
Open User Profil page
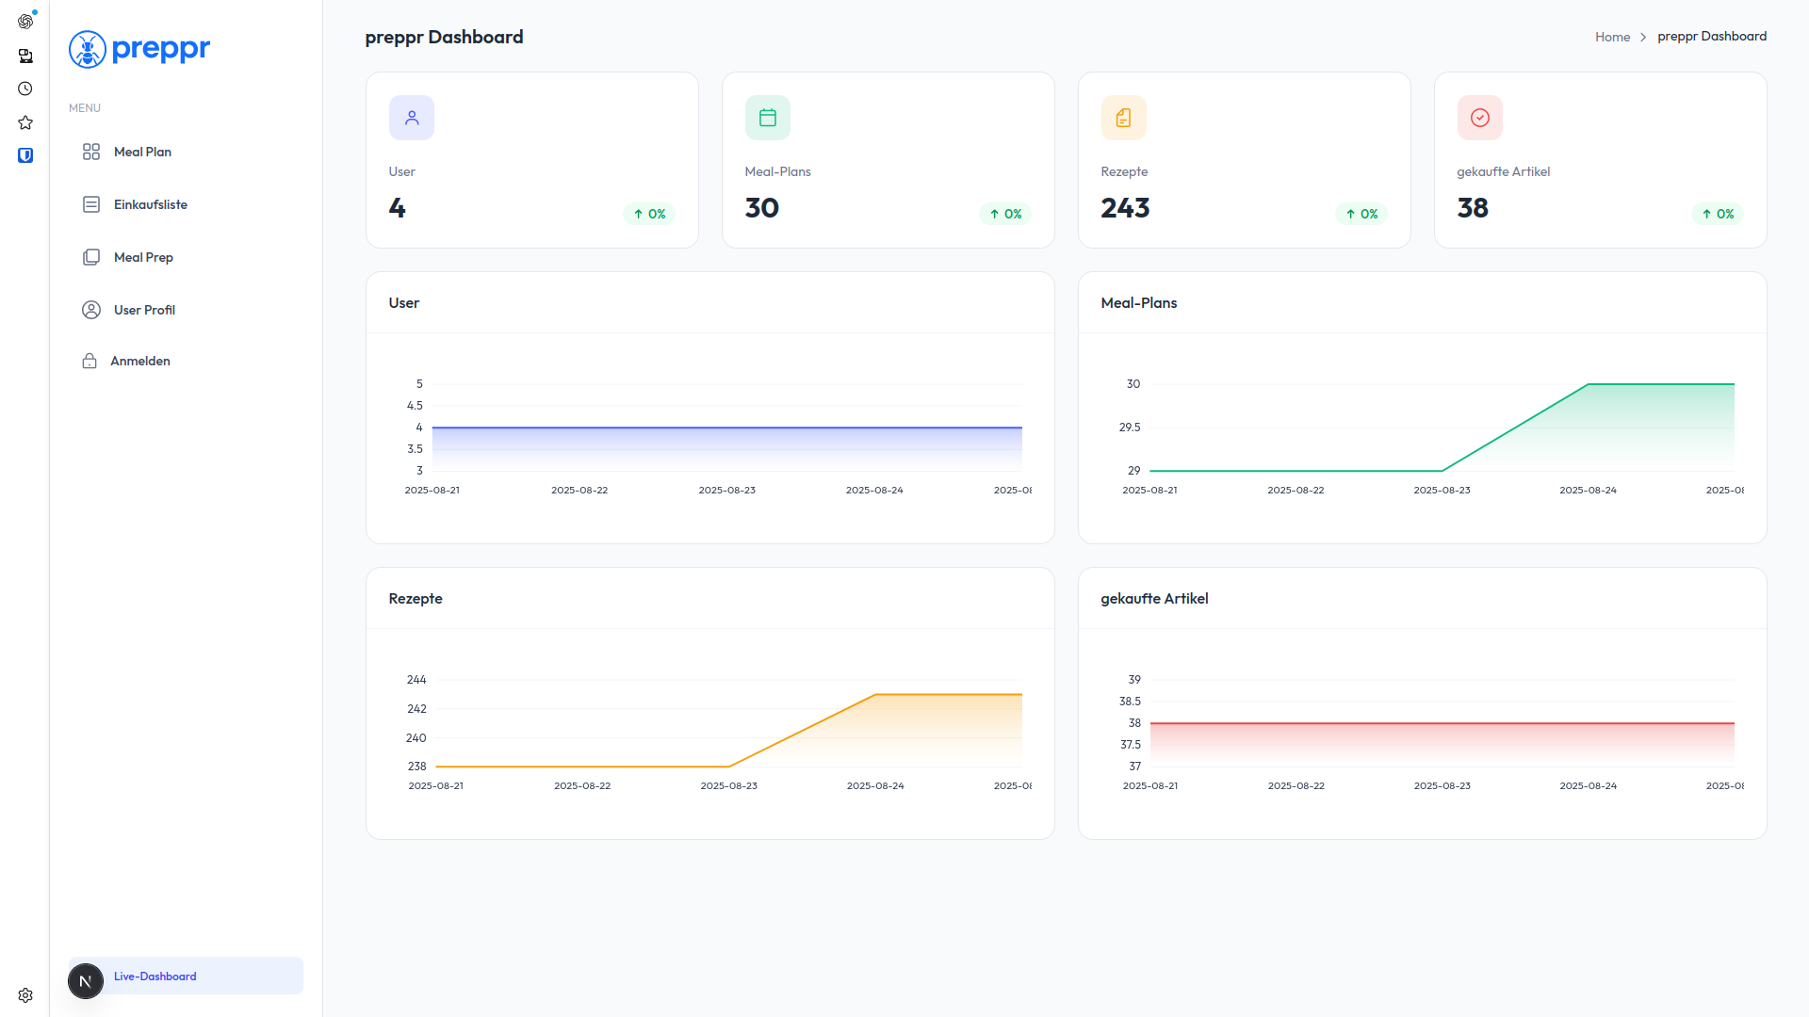pos(144,310)
